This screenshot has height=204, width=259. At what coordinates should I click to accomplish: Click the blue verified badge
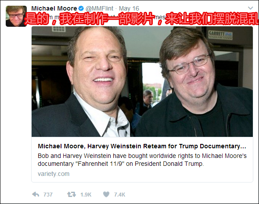point(81,8)
